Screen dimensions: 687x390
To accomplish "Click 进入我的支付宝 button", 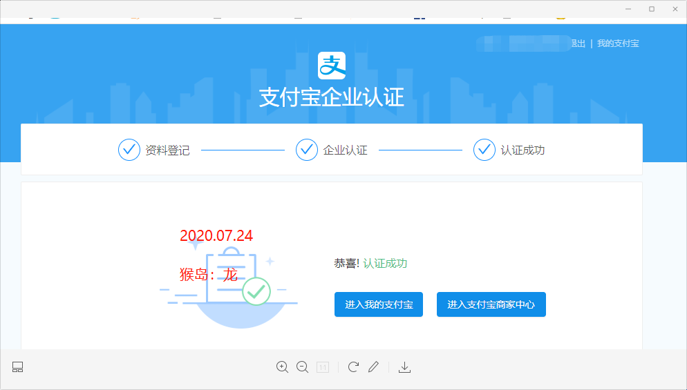I will [x=379, y=304].
